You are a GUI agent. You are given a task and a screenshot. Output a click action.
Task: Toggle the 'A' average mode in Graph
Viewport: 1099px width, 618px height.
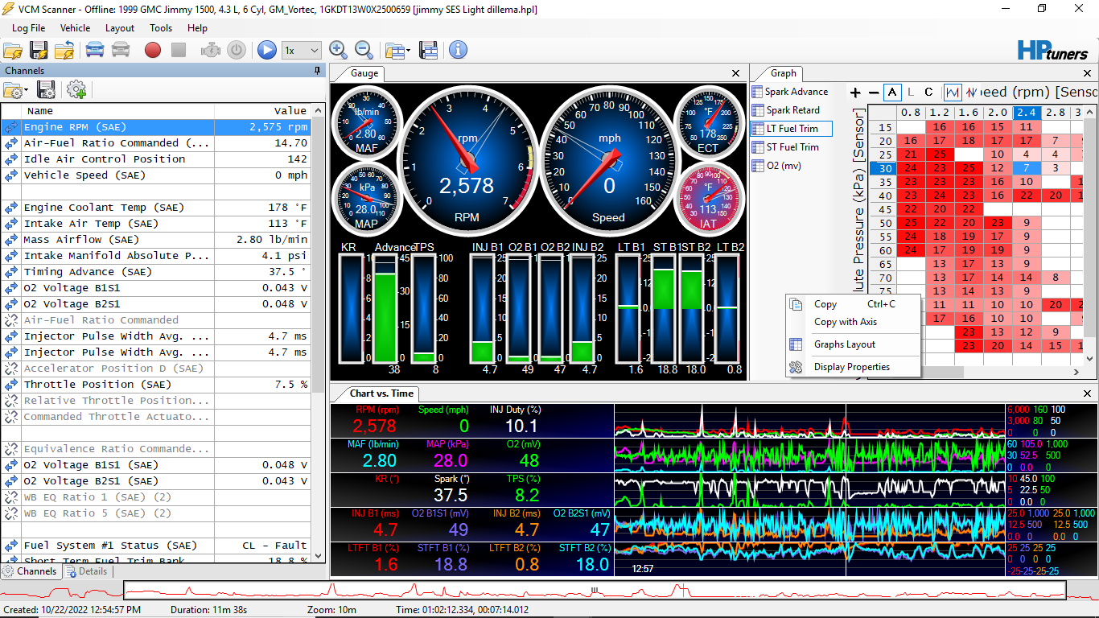pyautogui.click(x=892, y=93)
